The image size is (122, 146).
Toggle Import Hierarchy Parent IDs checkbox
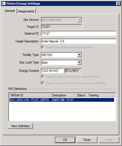43,83
